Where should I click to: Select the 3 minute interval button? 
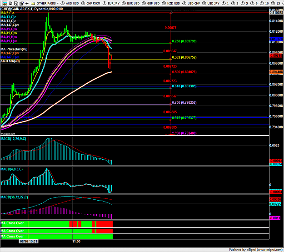pyautogui.click(x=235, y=3)
